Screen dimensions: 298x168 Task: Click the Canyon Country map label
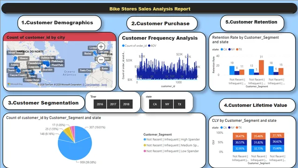click(x=18, y=75)
